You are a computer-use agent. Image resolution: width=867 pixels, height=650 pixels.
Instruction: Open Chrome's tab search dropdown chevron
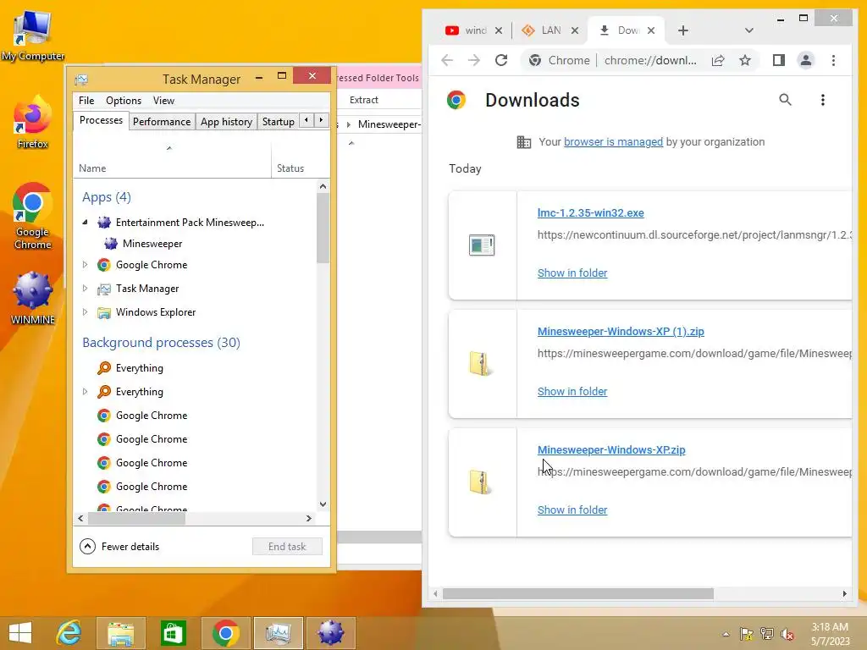pyautogui.click(x=748, y=30)
